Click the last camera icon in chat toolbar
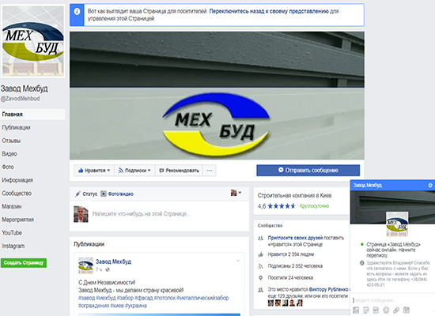 pos(407,310)
